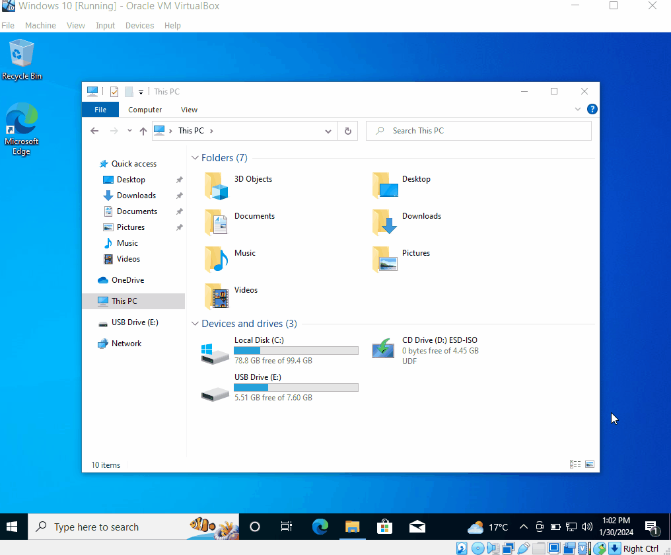
Task: Switch to the View ribbon tab
Action: coord(189,110)
